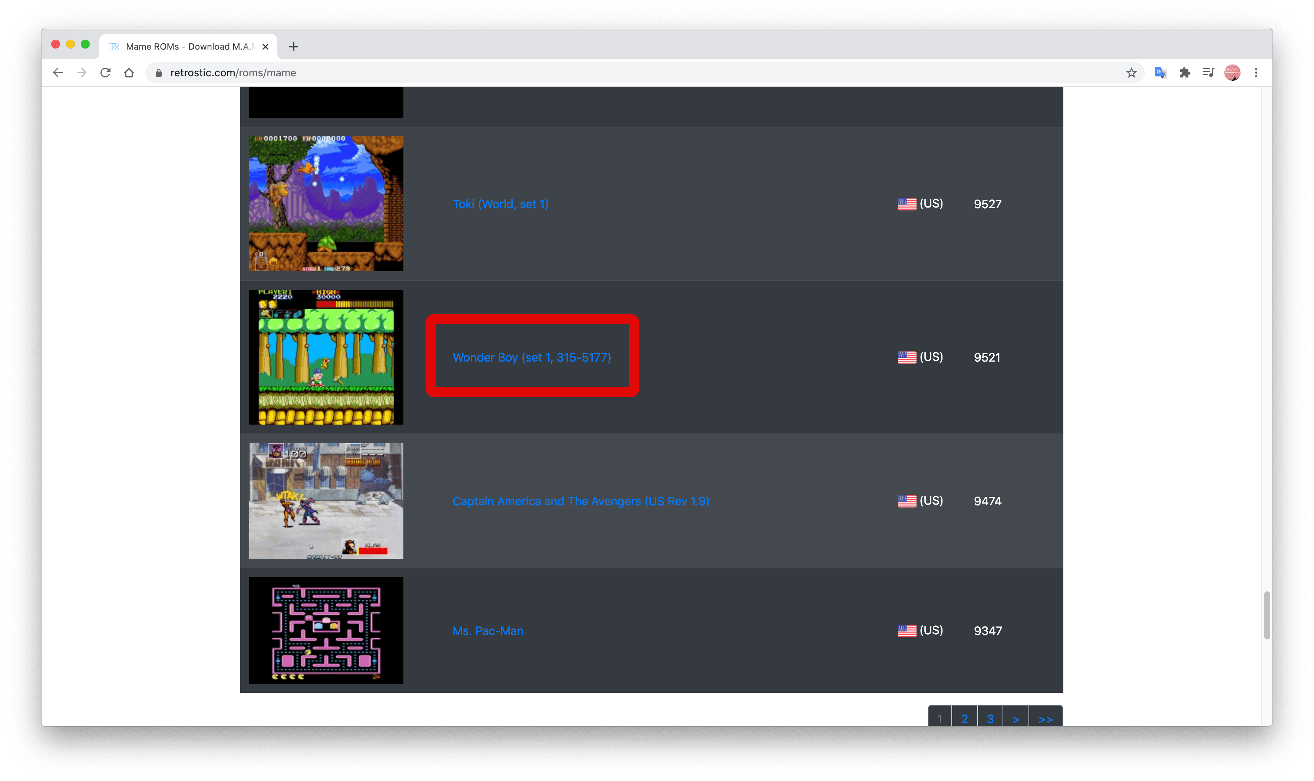
Task: Click the red close window button
Action: 55,44
